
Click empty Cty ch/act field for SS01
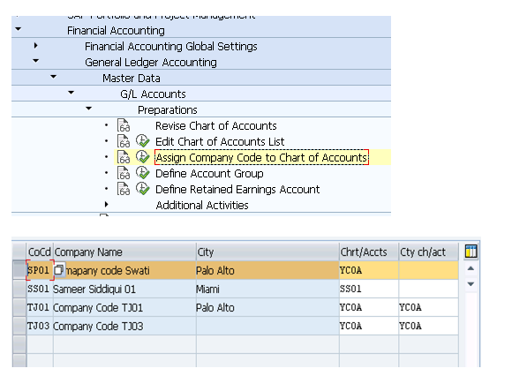[x=428, y=289]
